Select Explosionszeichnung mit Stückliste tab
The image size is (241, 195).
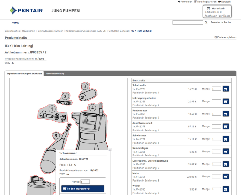[x=24, y=74]
